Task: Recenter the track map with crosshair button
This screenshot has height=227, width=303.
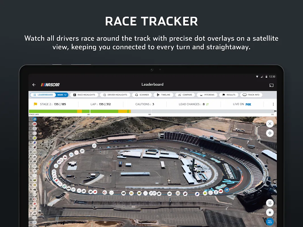Action: [269, 133]
